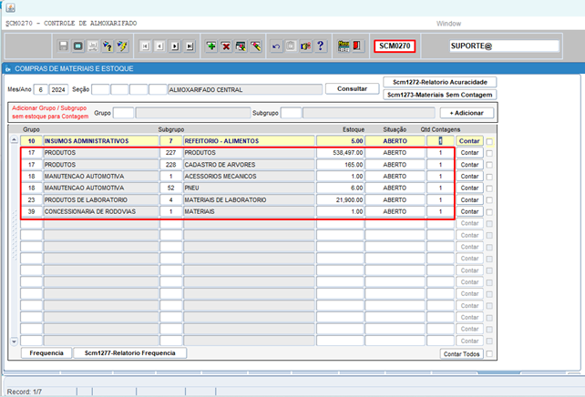Click the Consultar button

coord(352,88)
